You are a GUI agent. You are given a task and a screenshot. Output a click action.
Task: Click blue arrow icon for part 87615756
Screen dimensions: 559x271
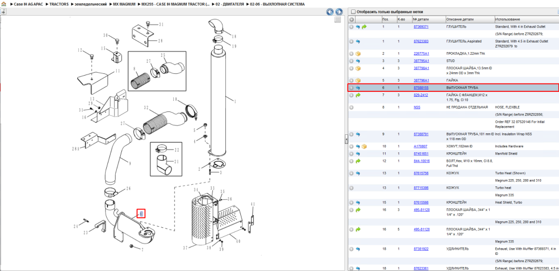(358, 173)
